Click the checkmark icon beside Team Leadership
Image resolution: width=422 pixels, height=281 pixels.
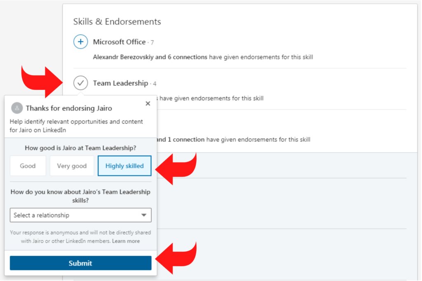pos(81,83)
